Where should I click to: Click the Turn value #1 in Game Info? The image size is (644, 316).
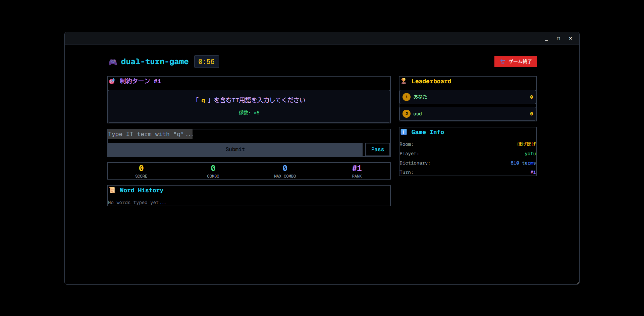(x=533, y=172)
